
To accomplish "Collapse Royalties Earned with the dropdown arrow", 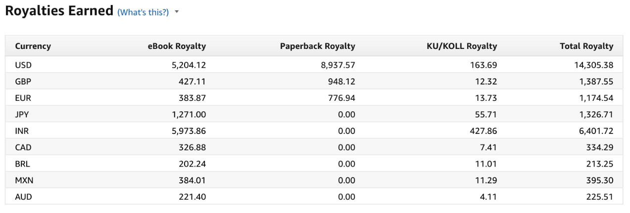I will pos(177,12).
